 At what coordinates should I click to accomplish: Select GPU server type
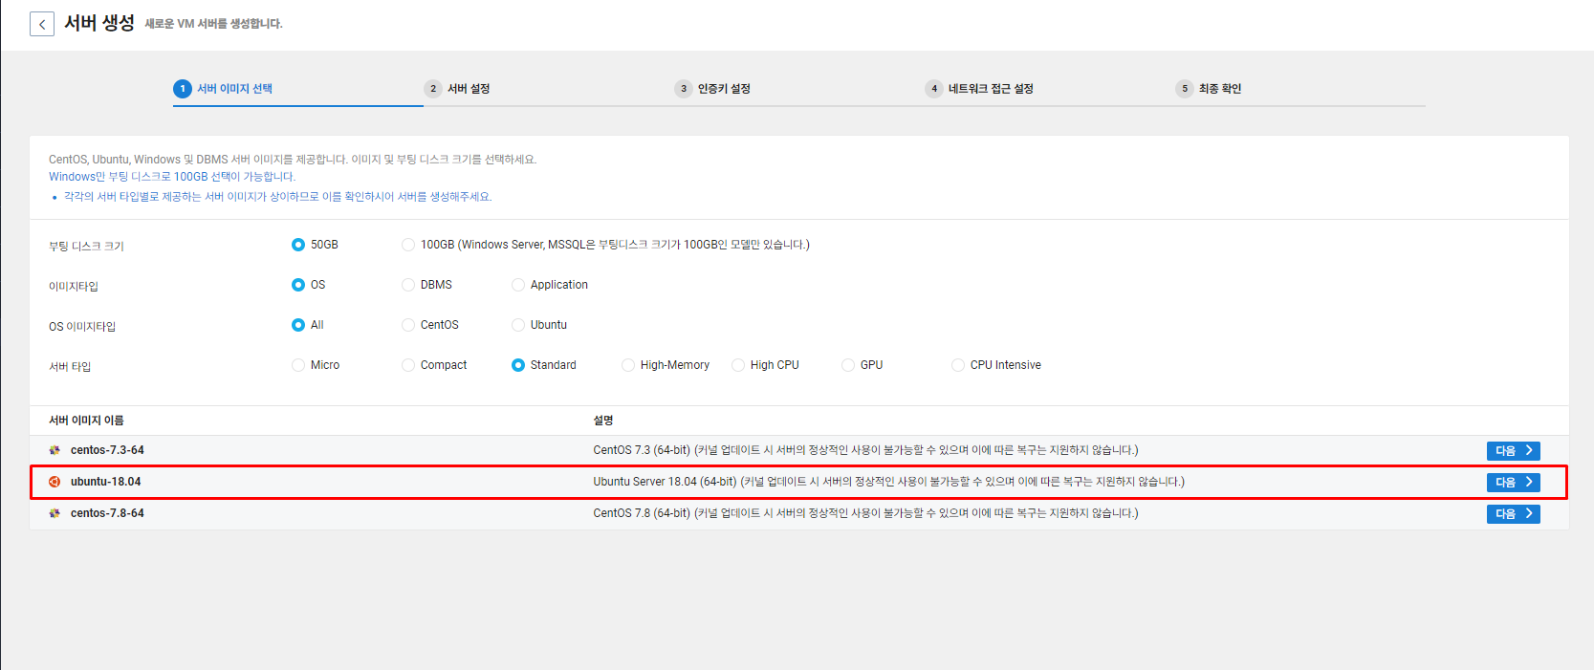pos(848,365)
